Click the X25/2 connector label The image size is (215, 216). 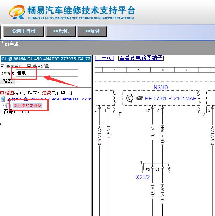pos(143,177)
